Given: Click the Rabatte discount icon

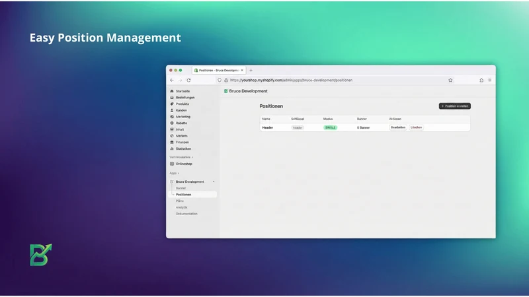Looking at the screenshot, I should click(x=172, y=123).
